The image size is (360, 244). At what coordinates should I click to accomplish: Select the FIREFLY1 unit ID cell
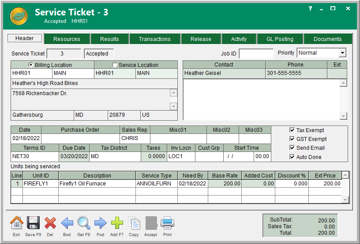(41, 184)
